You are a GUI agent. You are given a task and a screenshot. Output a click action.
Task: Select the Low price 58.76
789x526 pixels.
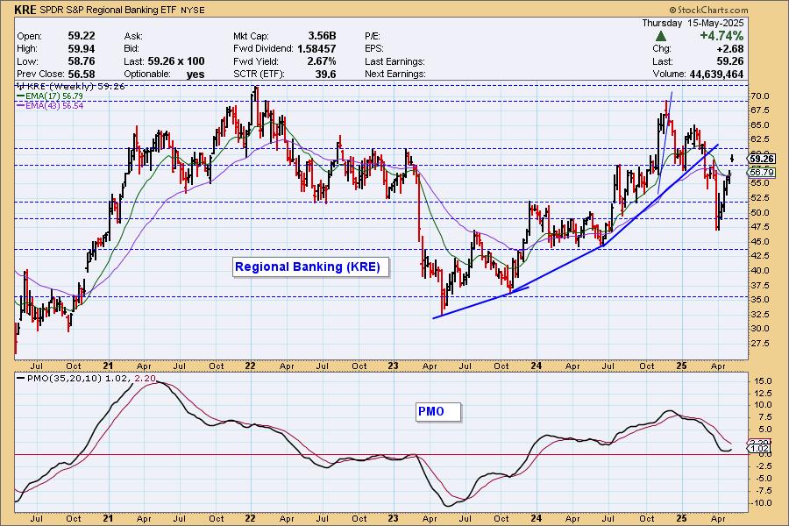coord(82,61)
